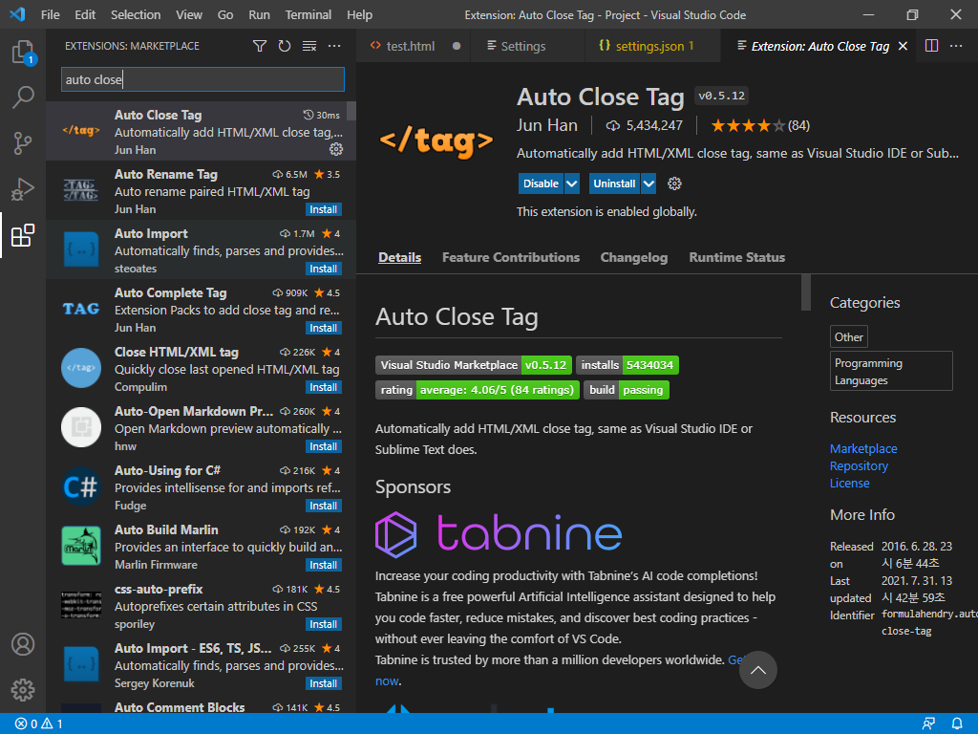Screen dimensions: 978x734
Task: Expand the Uninstall dropdown arrow
Action: click(648, 183)
